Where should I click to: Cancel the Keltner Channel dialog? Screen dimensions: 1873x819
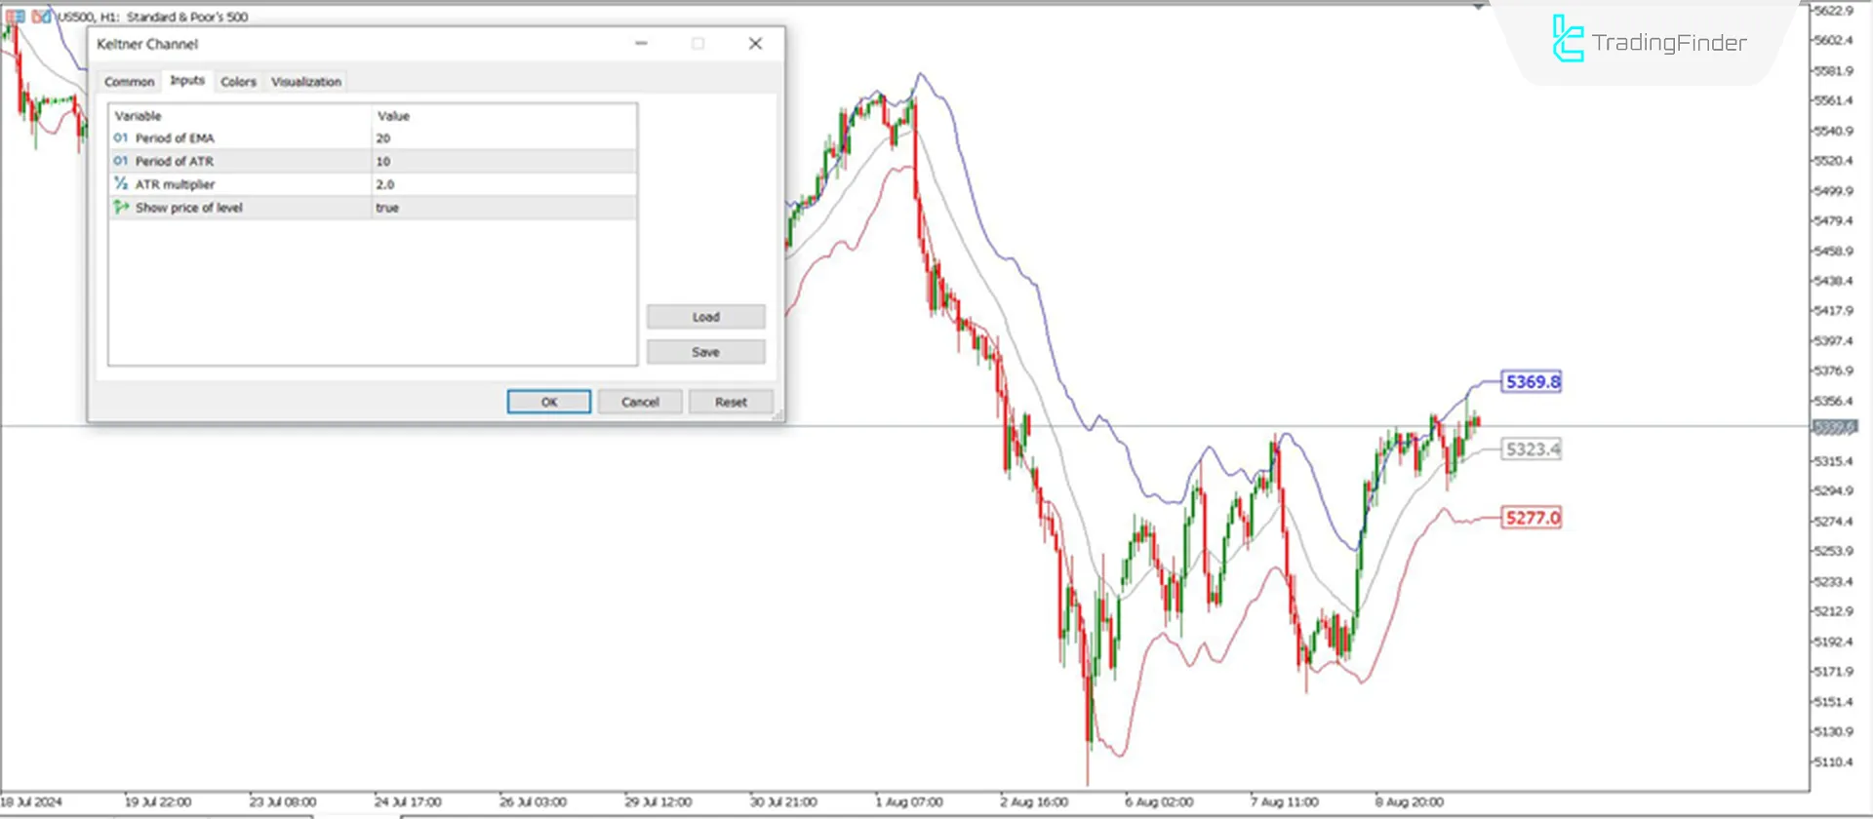point(640,402)
